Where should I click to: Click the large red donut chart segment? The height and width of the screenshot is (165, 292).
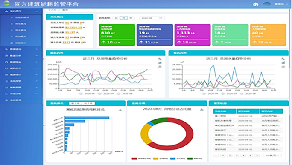coord(190,134)
